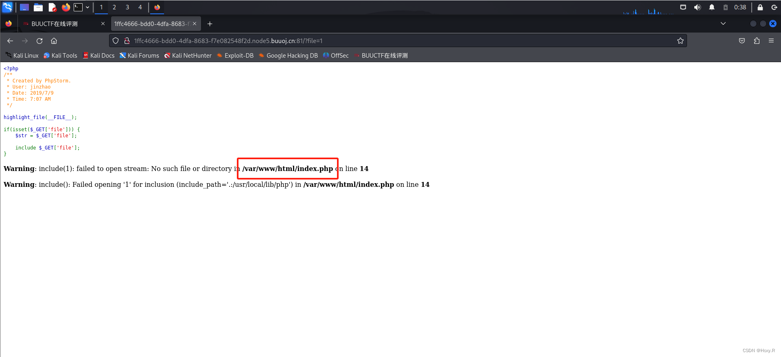Open the terminal emulator panel icon
This screenshot has height=357, width=781.
coord(78,7)
